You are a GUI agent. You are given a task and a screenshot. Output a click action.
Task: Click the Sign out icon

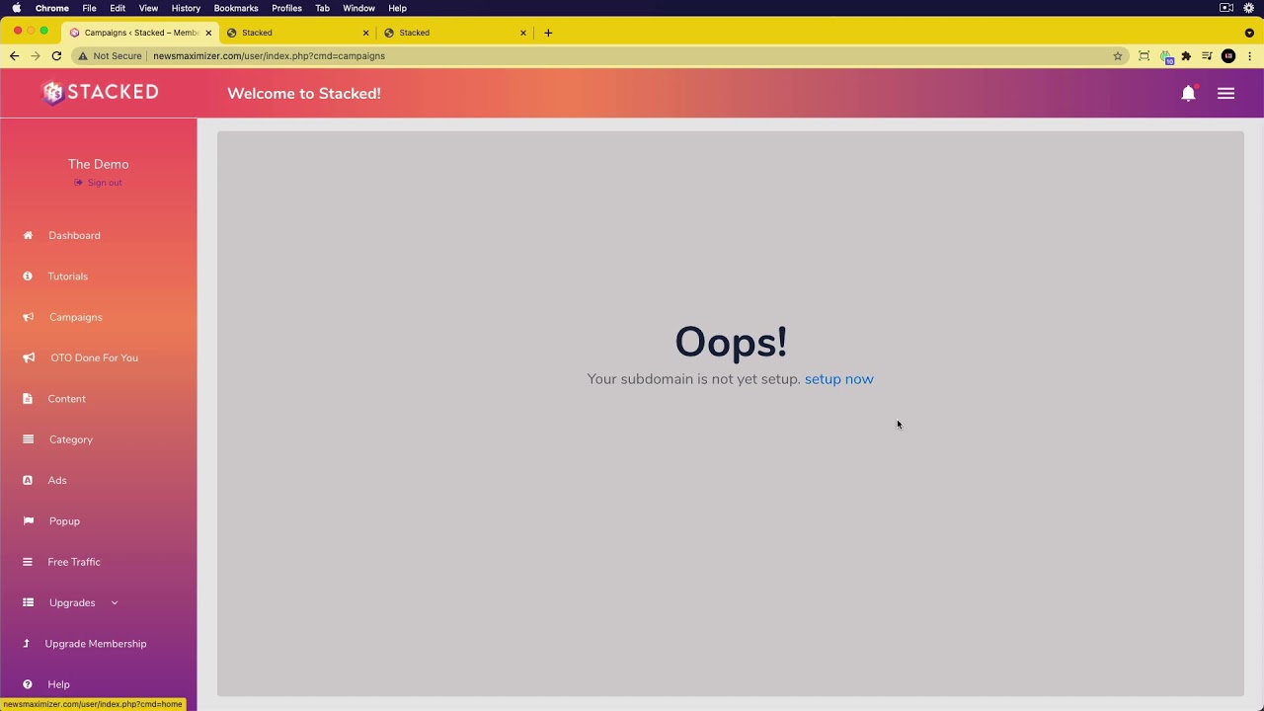tap(78, 183)
